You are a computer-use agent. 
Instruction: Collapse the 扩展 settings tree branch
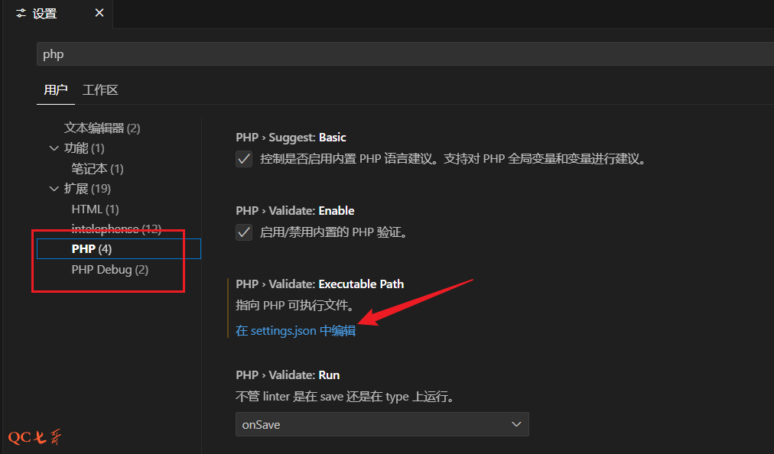(x=54, y=189)
